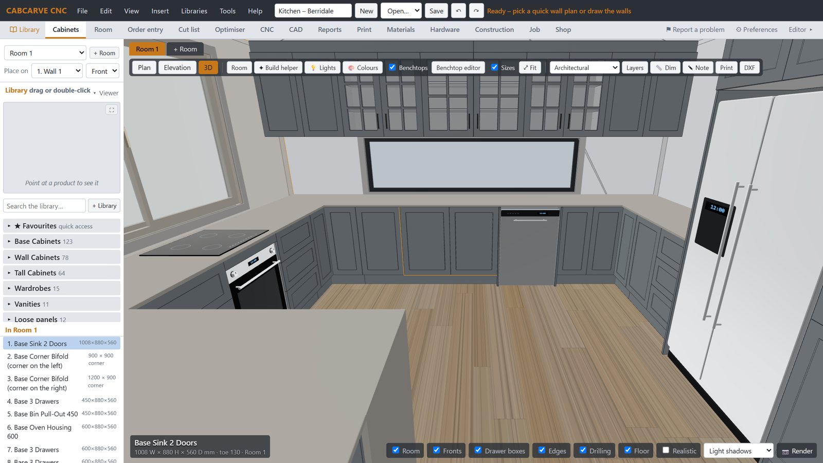
Task: Toggle the Benchtops checkbox
Action: point(392,67)
